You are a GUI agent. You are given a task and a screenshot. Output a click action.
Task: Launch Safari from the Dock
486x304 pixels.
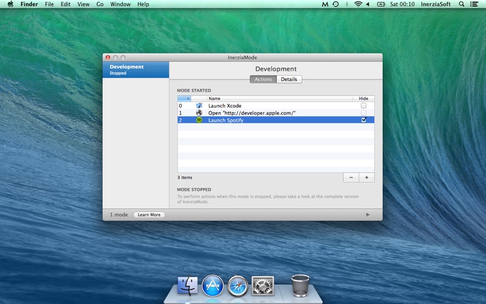pos(238,286)
